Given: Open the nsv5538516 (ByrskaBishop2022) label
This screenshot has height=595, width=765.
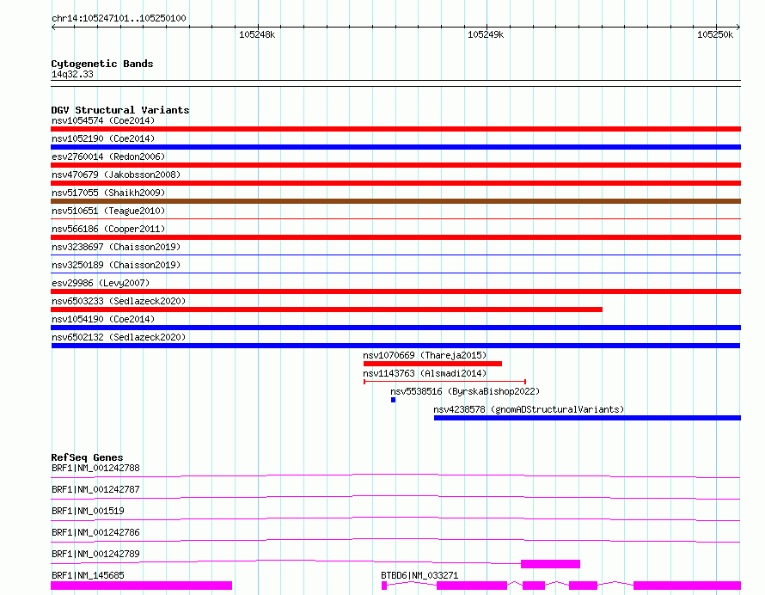Looking at the screenshot, I should click(465, 391).
